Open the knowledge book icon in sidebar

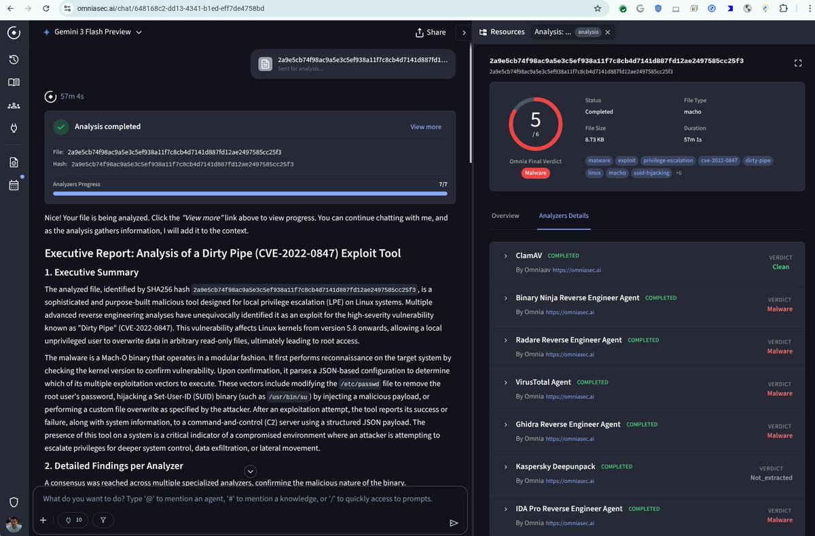coord(14,82)
